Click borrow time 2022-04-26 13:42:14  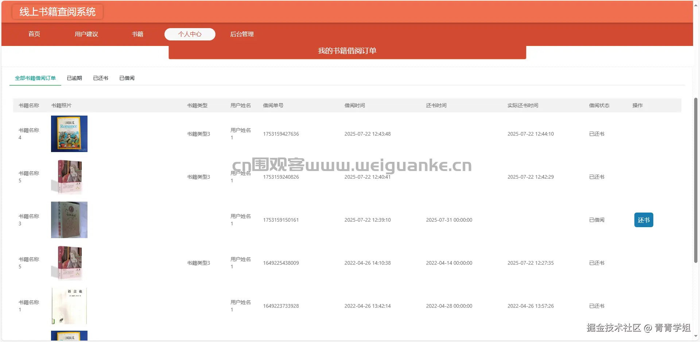[x=367, y=306]
